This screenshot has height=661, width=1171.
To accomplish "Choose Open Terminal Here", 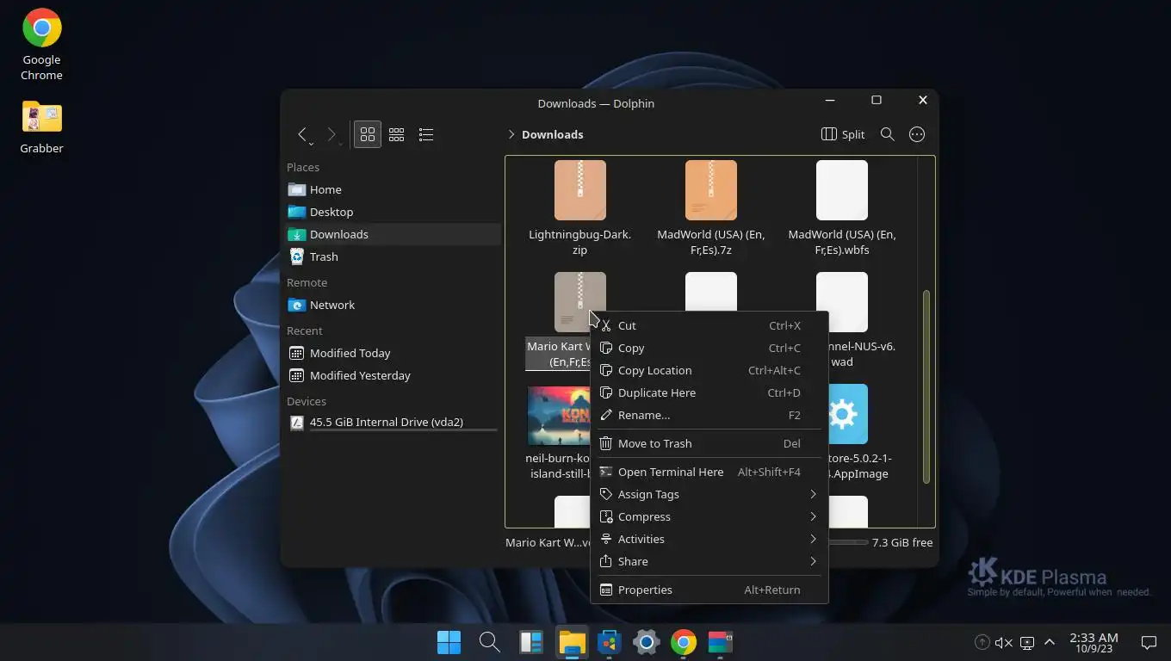I will [x=709, y=472].
